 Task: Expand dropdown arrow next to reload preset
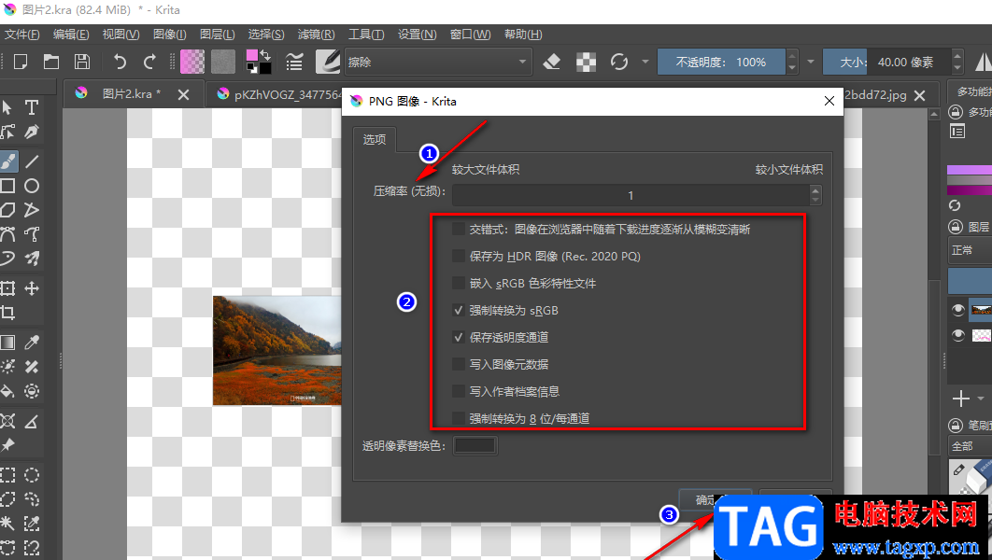click(645, 62)
